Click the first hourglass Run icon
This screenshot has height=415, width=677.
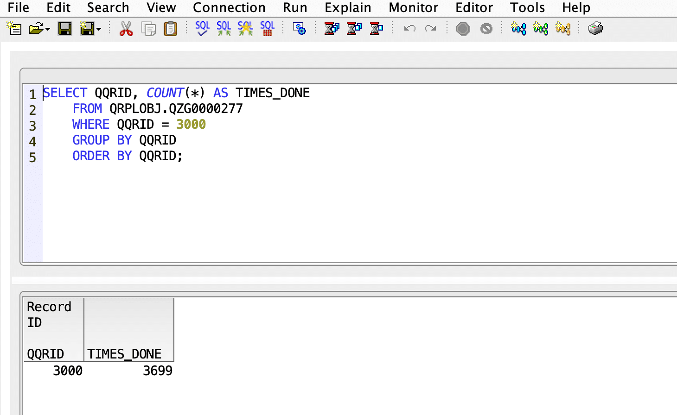point(331,29)
